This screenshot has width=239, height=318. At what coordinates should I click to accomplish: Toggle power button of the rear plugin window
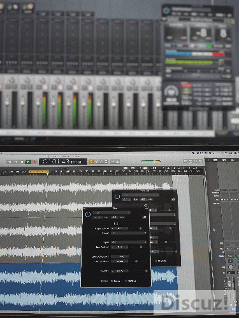point(117,197)
